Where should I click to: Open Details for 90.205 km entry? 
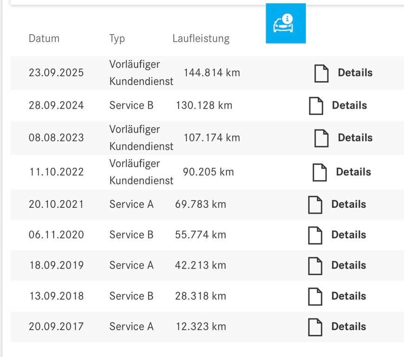click(x=353, y=172)
